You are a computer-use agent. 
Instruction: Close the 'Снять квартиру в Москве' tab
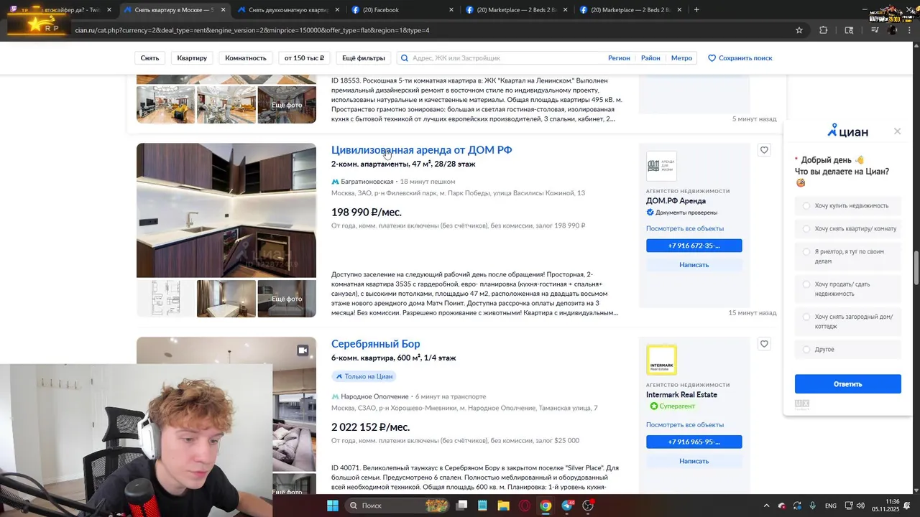[x=223, y=10]
